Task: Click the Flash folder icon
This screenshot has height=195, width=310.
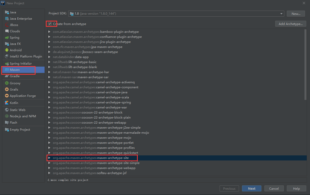Action: coord(7,123)
